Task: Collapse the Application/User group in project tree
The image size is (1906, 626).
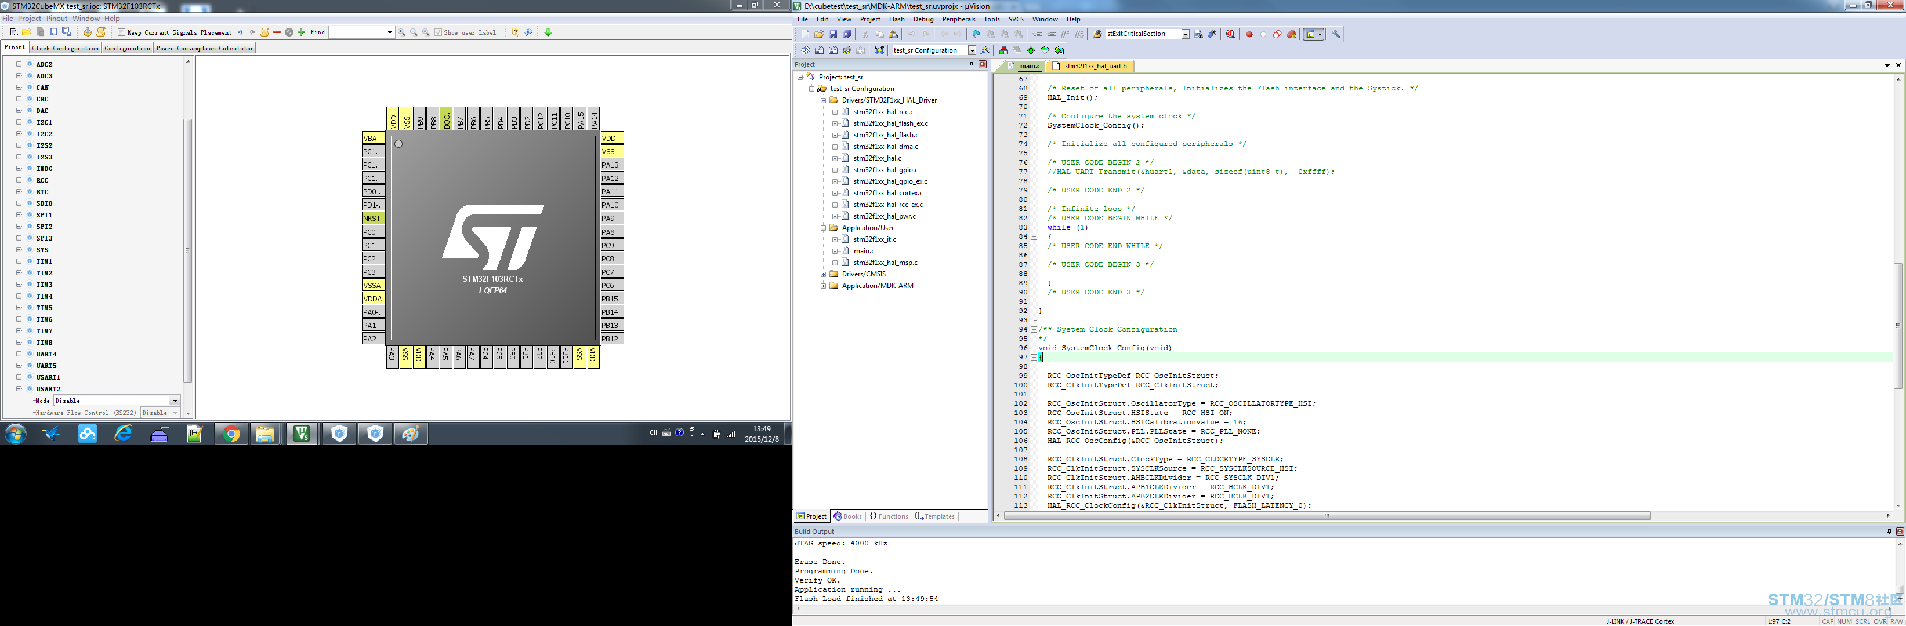Action: pyautogui.click(x=822, y=228)
